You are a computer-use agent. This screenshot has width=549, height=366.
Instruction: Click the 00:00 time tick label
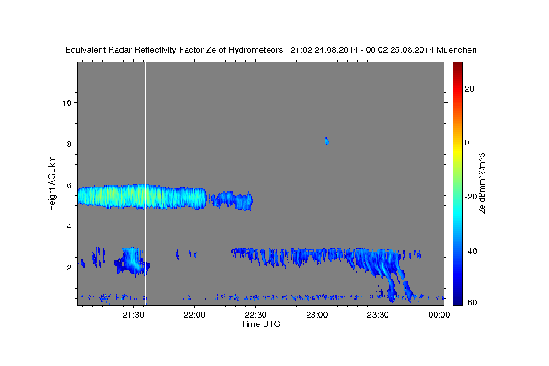(439, 315)
